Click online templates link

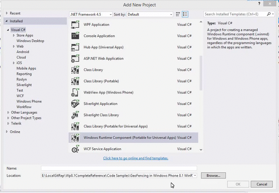pos(136,158)
